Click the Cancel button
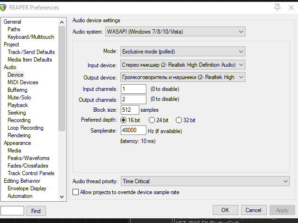The image size is (298, 223). [x=254, y=210]
